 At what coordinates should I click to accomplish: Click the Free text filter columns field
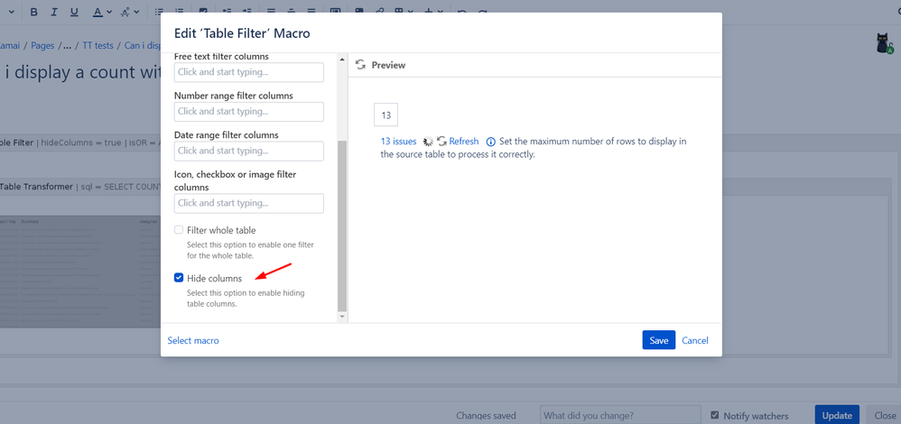[249, 72]
